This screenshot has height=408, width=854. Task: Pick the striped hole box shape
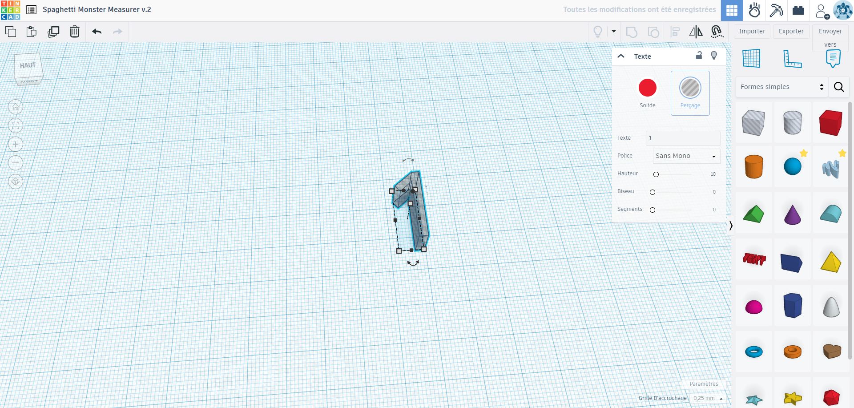coord(753,122)
